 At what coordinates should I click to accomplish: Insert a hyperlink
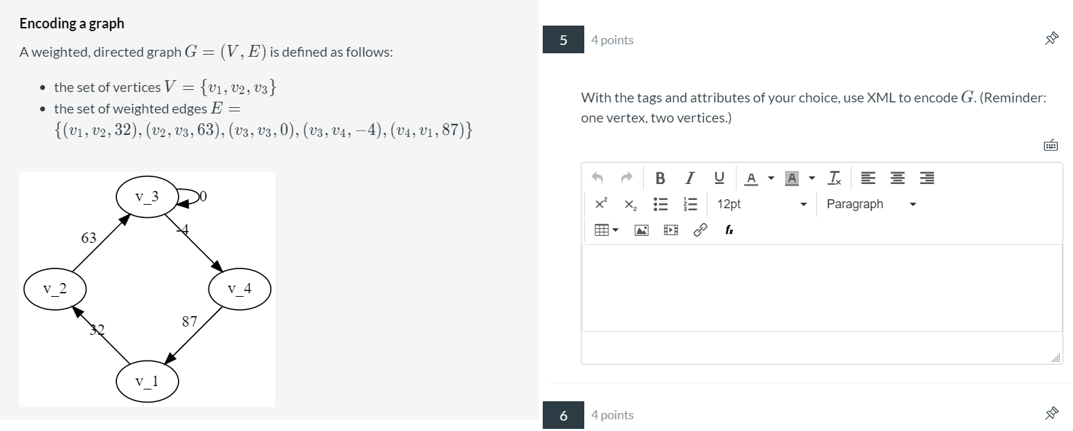pyautogui.click(x=699, y=230)
